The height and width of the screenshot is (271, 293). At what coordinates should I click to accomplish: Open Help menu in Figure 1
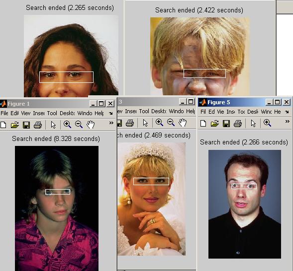point(99,113)
